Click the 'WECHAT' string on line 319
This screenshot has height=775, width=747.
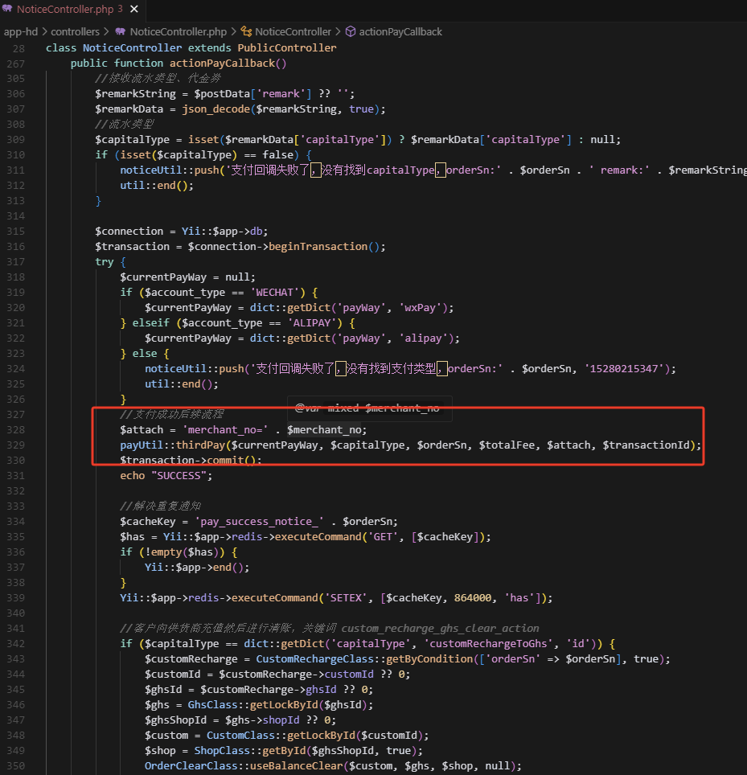(x=274, y=293)
